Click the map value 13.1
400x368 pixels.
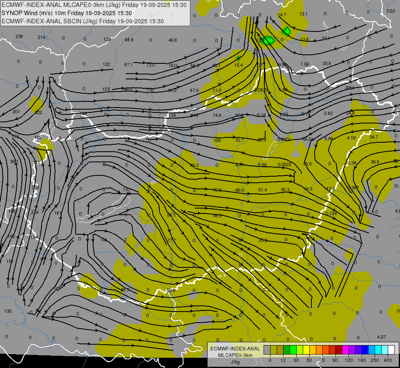(x=303, y=14)
